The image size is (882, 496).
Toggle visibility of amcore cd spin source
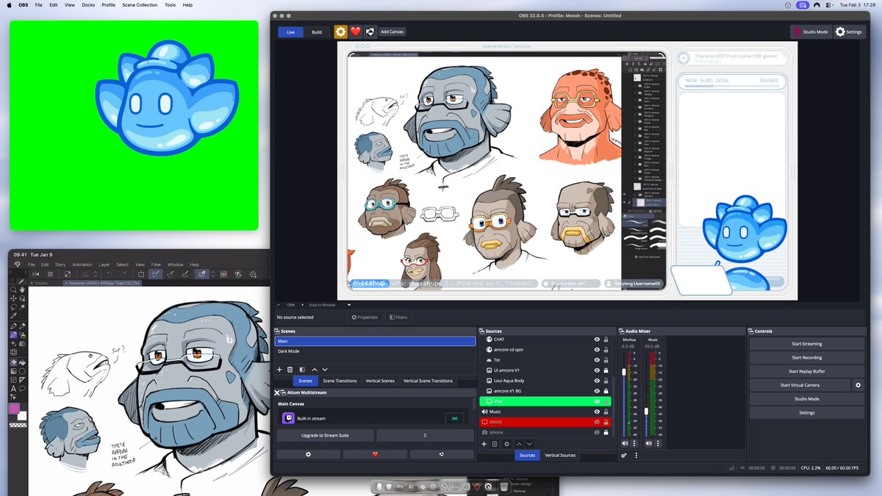coord(597,350)
